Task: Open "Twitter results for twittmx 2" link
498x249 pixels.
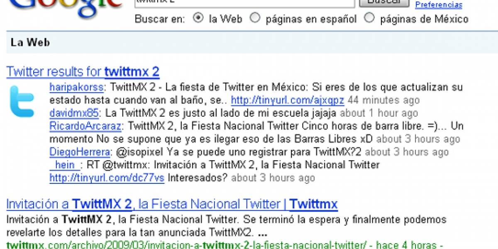Action: [x=83, y=72]
